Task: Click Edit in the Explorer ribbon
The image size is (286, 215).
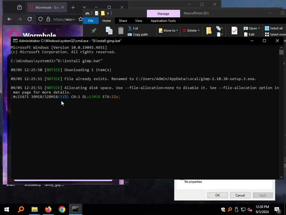Action: (249, 34)
